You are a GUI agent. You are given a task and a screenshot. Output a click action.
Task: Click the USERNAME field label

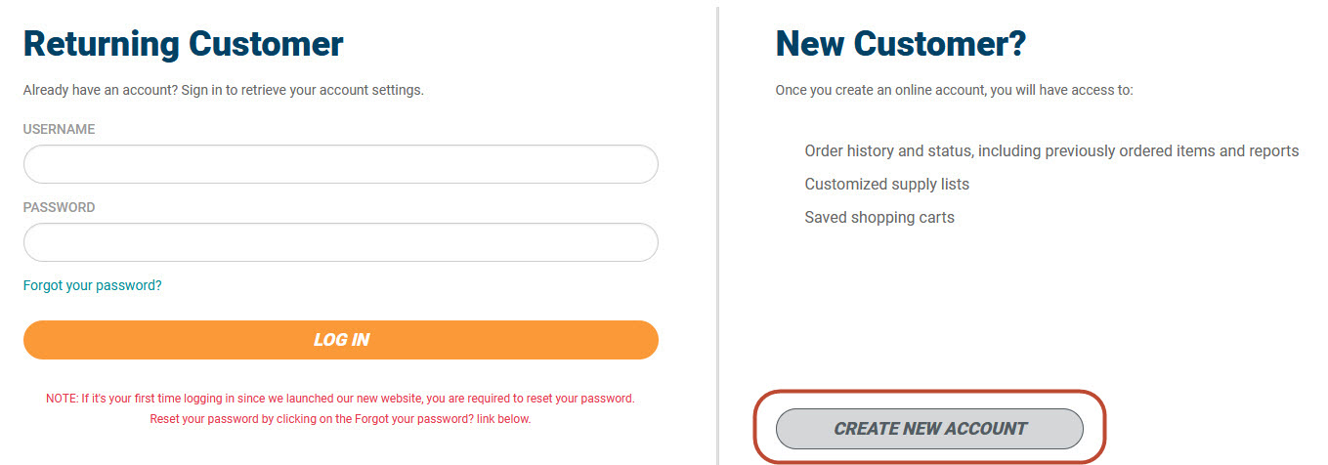tap(60, 129)
